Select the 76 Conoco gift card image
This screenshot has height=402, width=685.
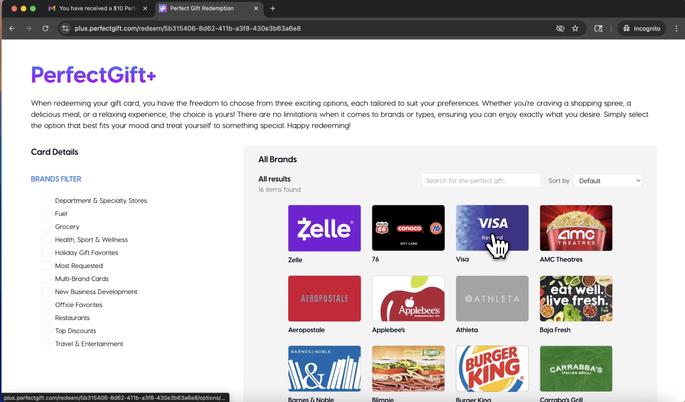(408, 228)
